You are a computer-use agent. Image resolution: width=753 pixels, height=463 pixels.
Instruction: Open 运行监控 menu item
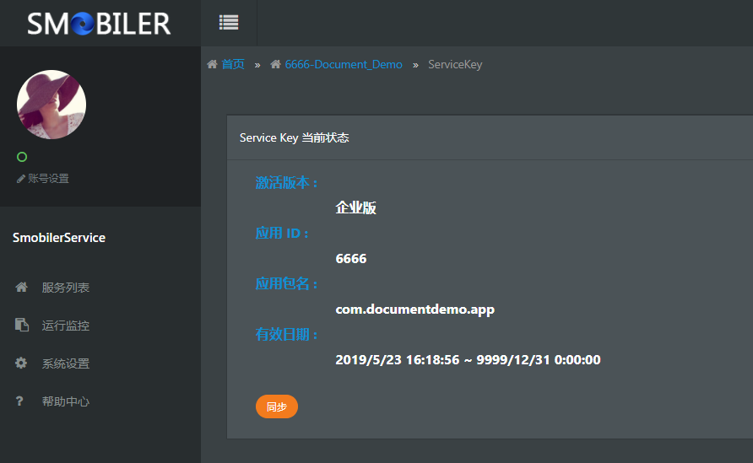65,326
